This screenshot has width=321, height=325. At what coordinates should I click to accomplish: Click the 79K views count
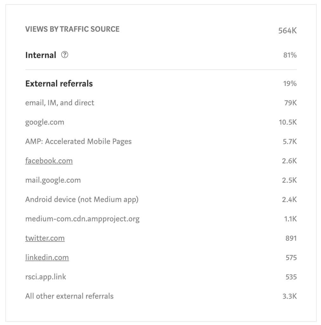pos(291,103)
